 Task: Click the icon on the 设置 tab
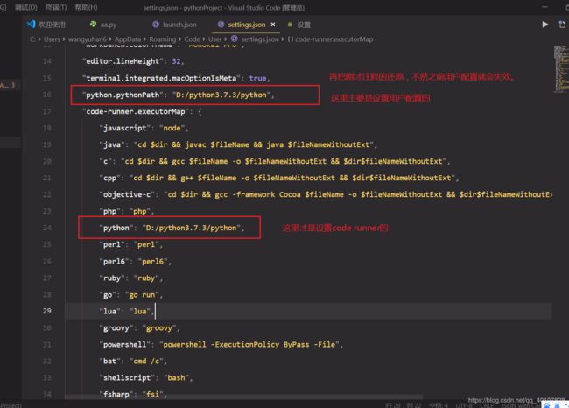coord(290,25)
